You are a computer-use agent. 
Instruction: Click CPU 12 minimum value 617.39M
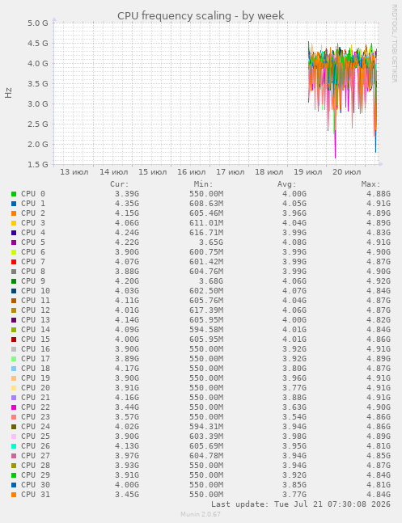click(206, 310)
